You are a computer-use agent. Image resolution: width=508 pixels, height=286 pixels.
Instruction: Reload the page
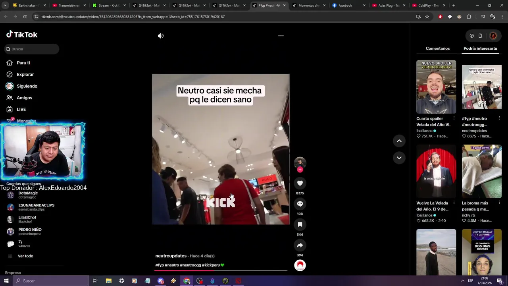[25, 17]
